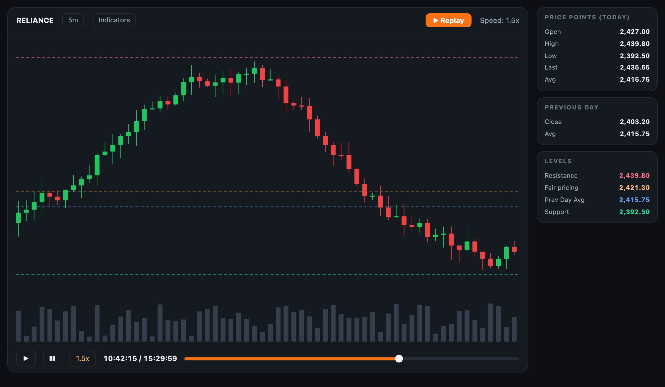Open the Indicators menu
The image size is (665, 387).
114,20
